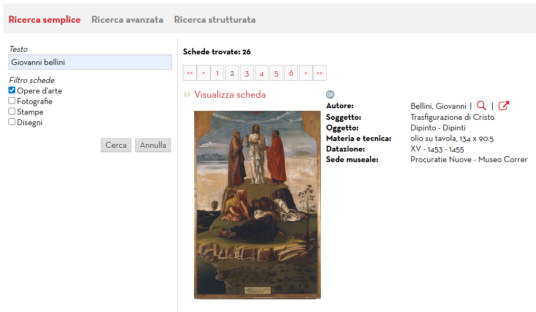The width and height of the screenshot is (536, 312).
Task: Click inside the Testo search field
Action: coord(90,62)
